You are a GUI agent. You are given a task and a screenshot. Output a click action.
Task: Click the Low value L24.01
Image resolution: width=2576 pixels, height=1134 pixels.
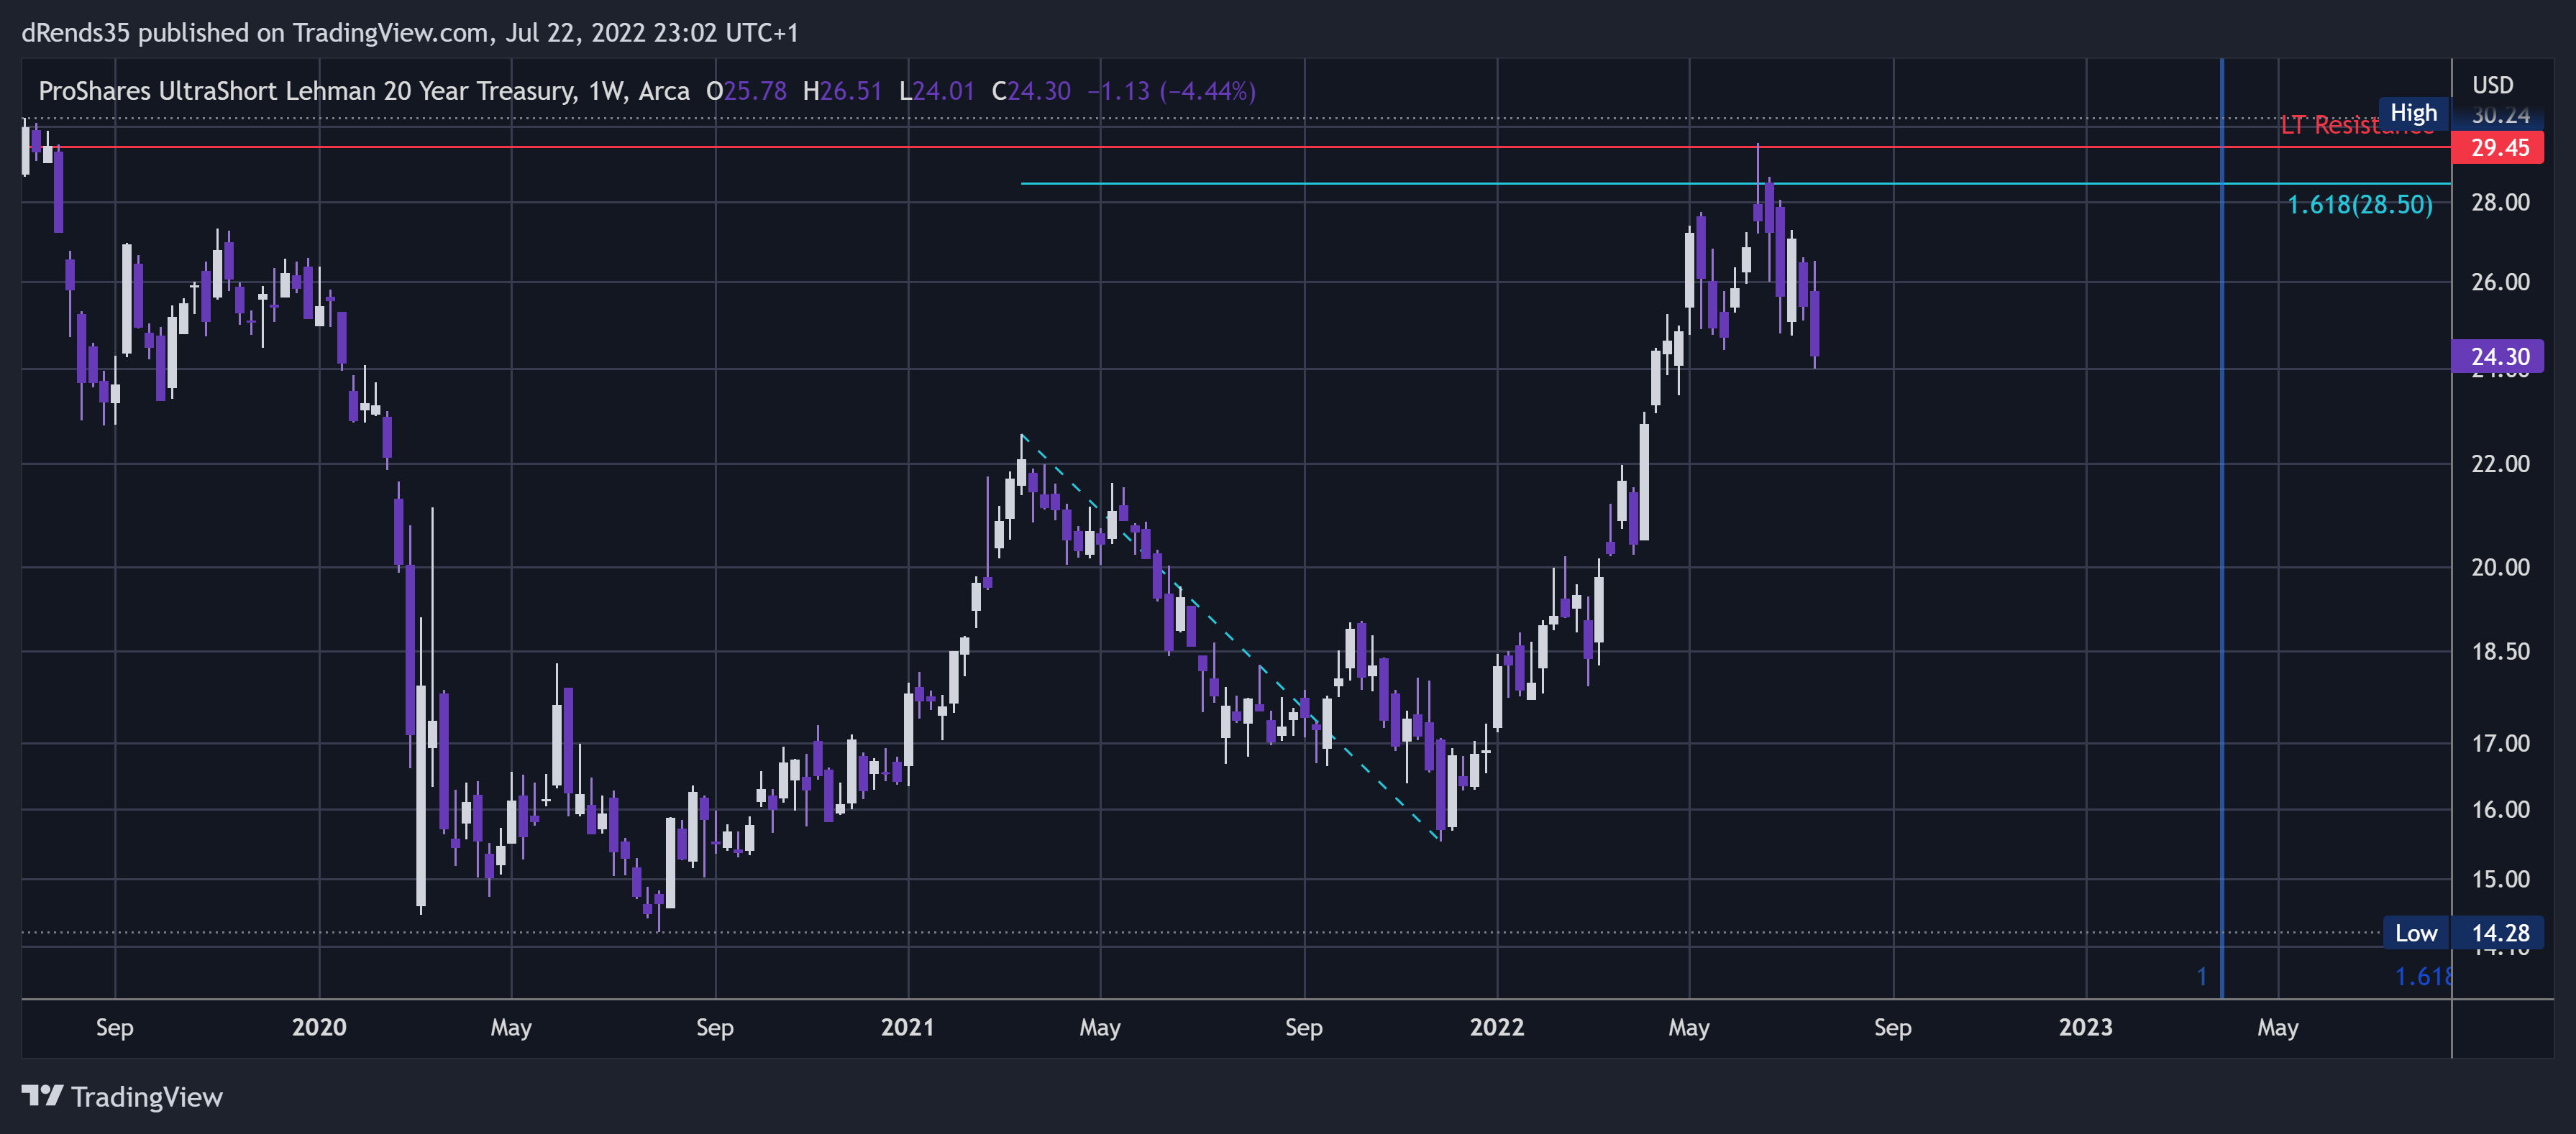pos(937,91)
